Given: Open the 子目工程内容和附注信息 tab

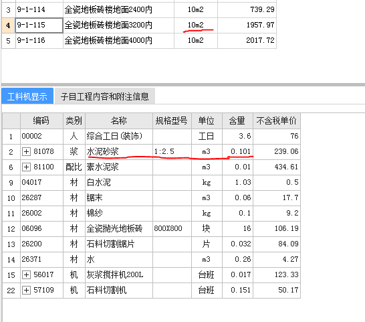Looking at the screenshot, I should coord(105,96).
